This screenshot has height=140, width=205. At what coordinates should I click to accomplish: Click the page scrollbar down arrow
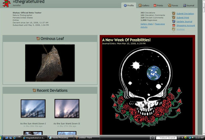[x=204, y=134]
